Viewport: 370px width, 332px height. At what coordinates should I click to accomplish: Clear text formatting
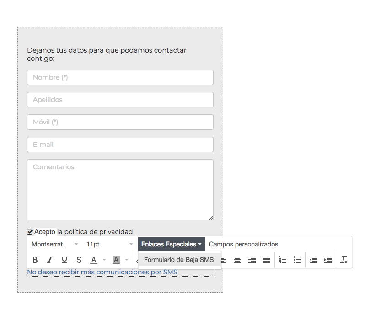point(344,260)
